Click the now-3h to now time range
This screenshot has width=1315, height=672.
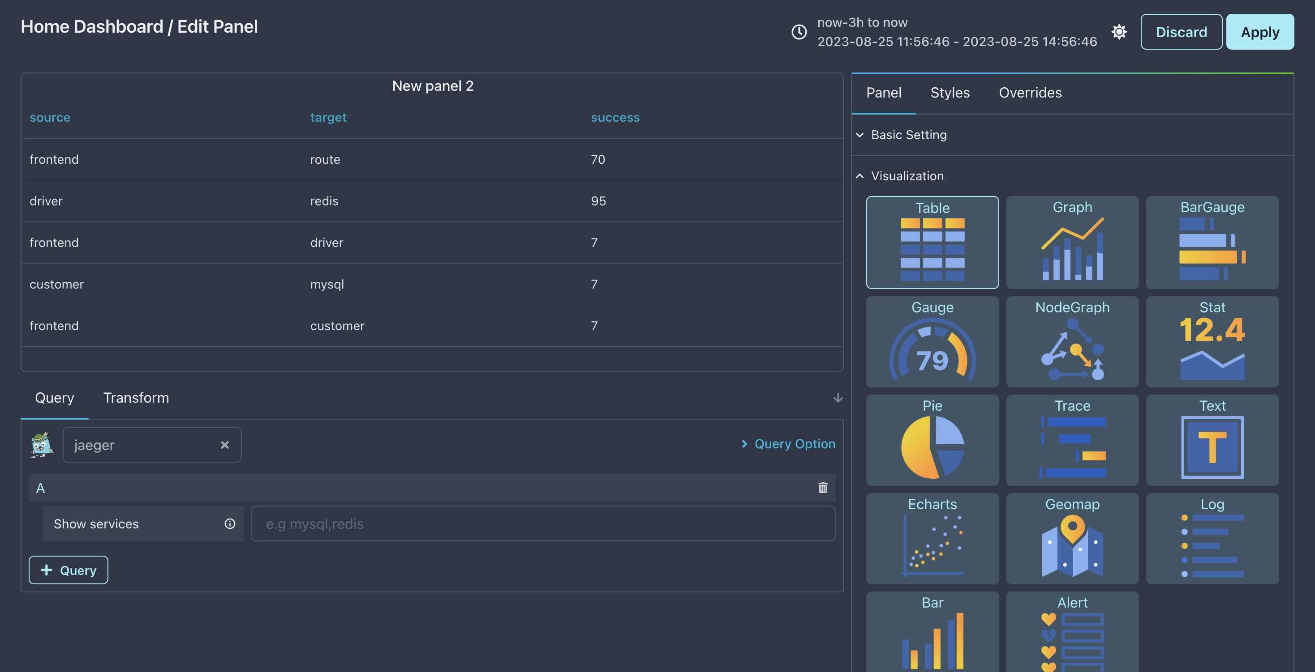862,22
